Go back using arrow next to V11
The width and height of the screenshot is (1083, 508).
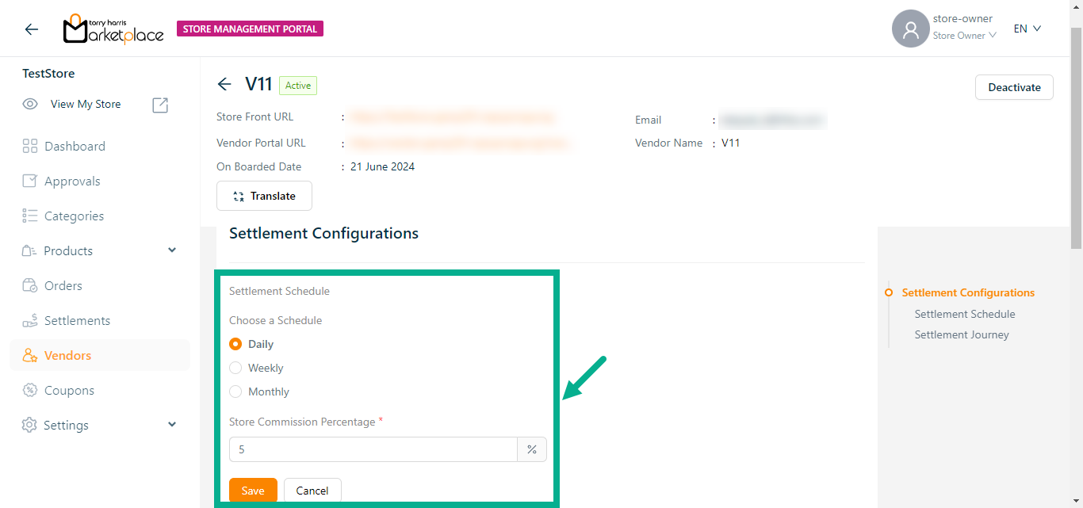coord(224,85)
